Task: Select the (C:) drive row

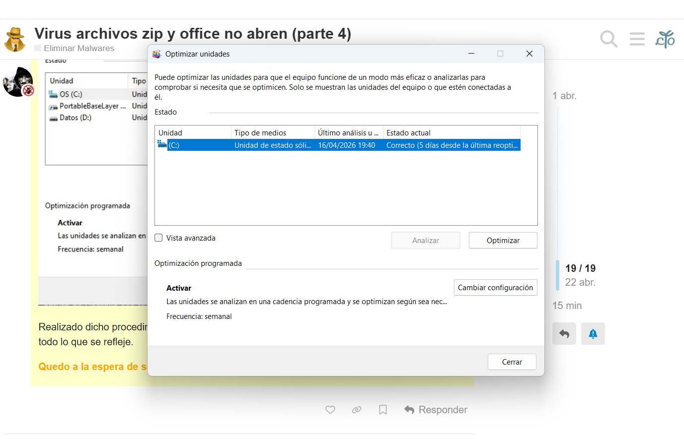Action: pos(339,145)
